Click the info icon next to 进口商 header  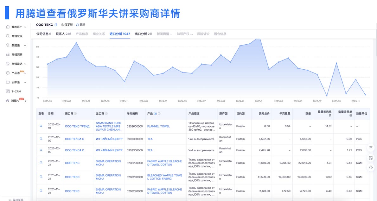point(75,114)
